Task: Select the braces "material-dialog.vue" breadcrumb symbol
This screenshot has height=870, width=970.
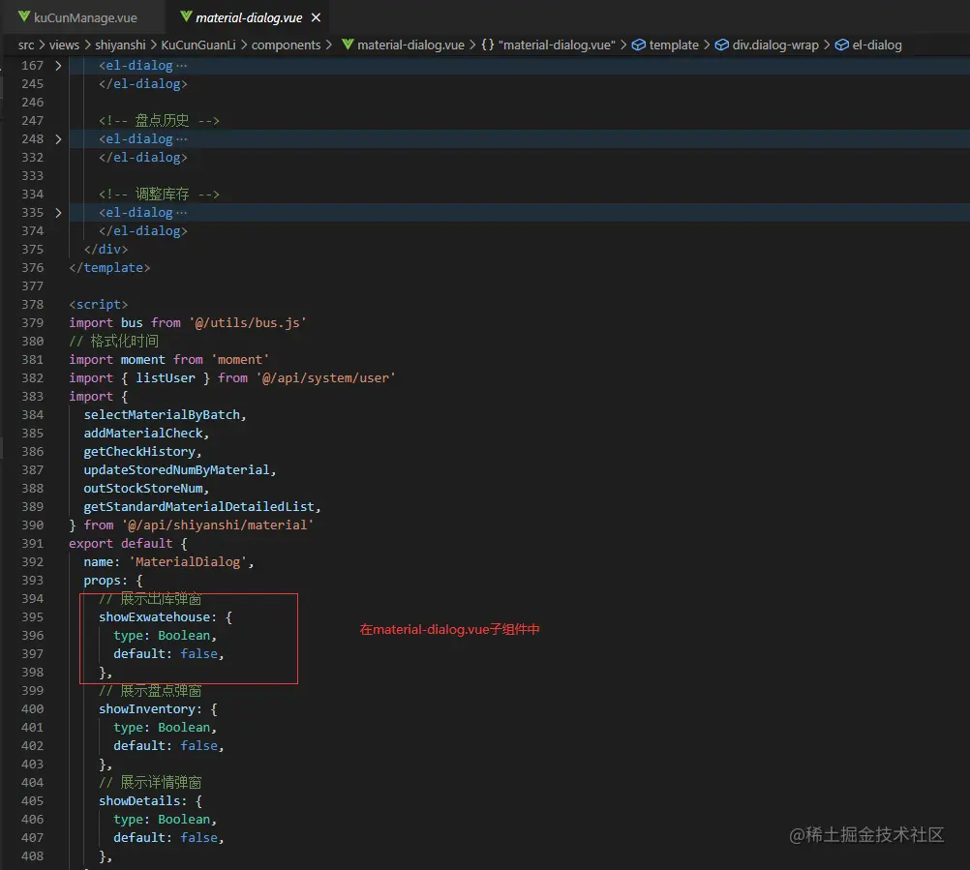Action: click(548, 45)
